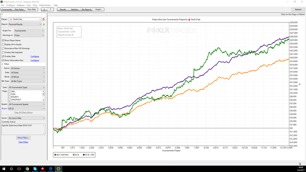Click the PokerTracker taskbar icon
The height and width of the screenshot is (172, 306).
[x=58, y=169]
